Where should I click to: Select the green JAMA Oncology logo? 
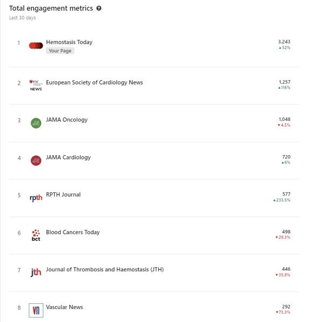36,123
